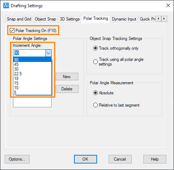The width and height of the screenshot is (174, 170).
Task: Uncheck Polar Tracking On (F10)
Action: coord(12,31)
